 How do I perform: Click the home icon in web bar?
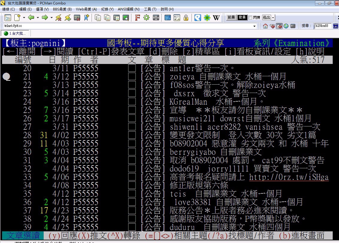pyautogui.click(x=265, y=26)
